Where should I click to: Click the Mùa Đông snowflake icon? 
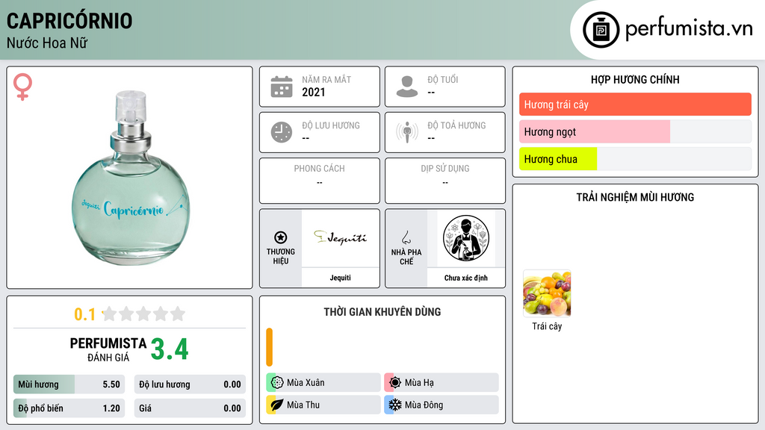click(x=395, y=405)
